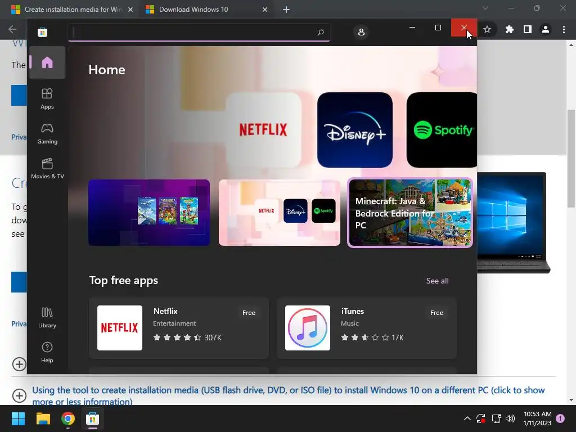Open a new Chrome tab
The image size is (576, 432).
(286, 10)
